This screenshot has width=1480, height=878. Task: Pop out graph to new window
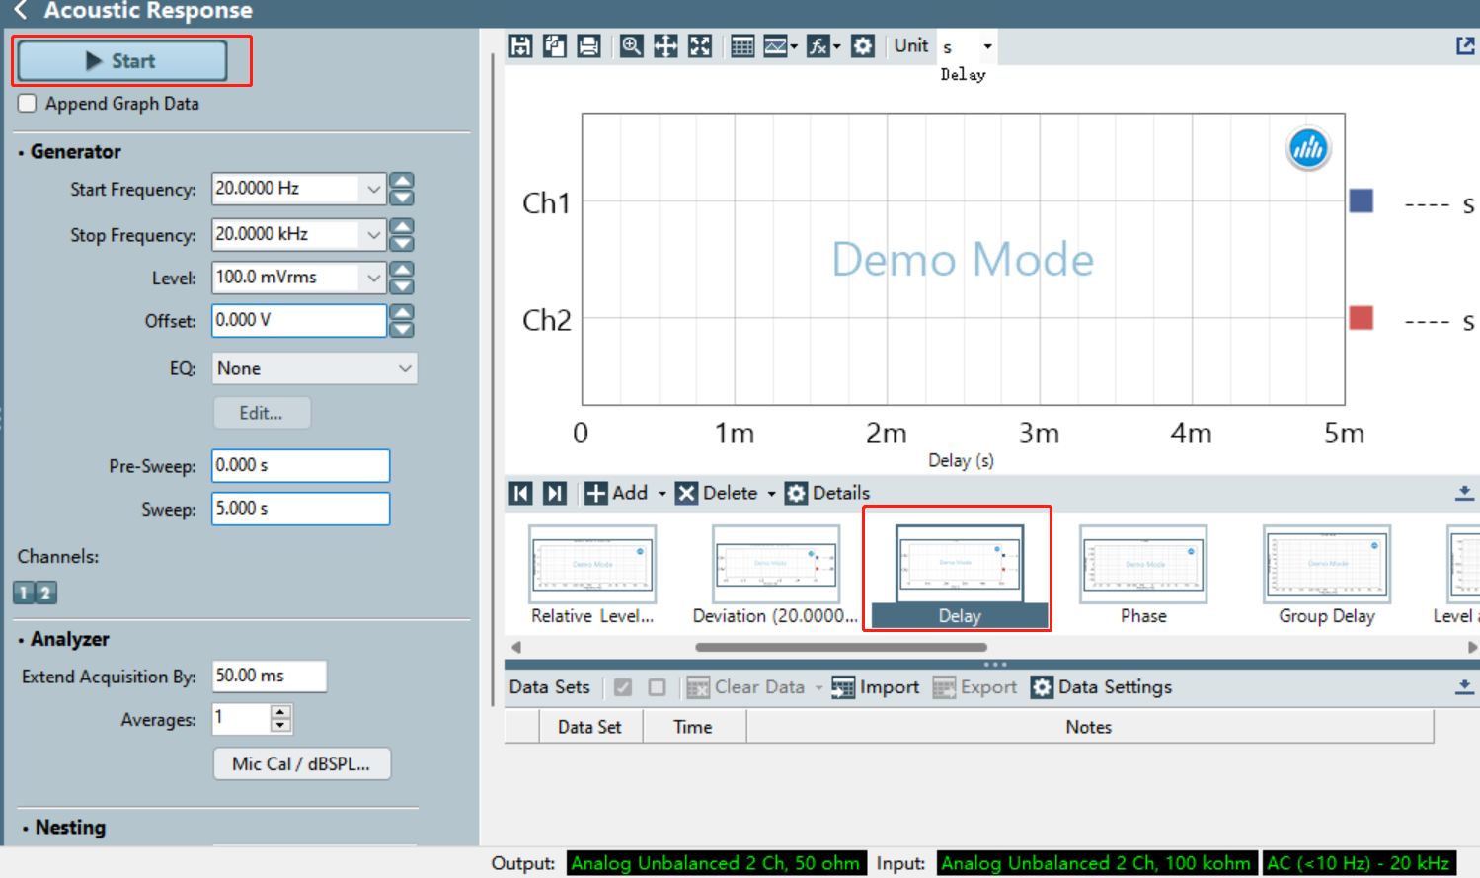pos(1465,45)
